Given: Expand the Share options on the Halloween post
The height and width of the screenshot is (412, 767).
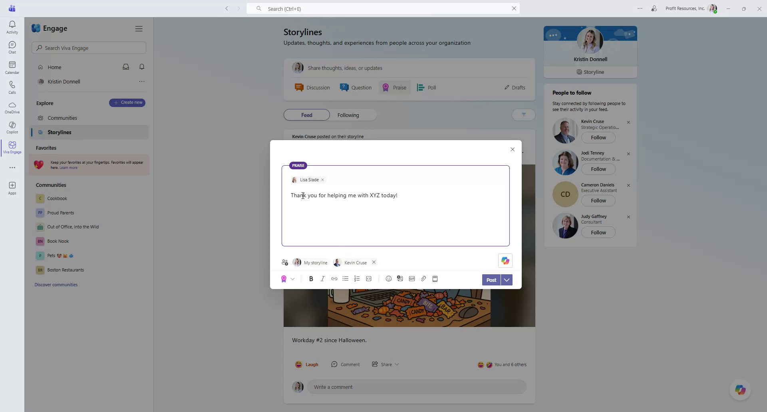Looking at the screenshot, I should [397, 364].
